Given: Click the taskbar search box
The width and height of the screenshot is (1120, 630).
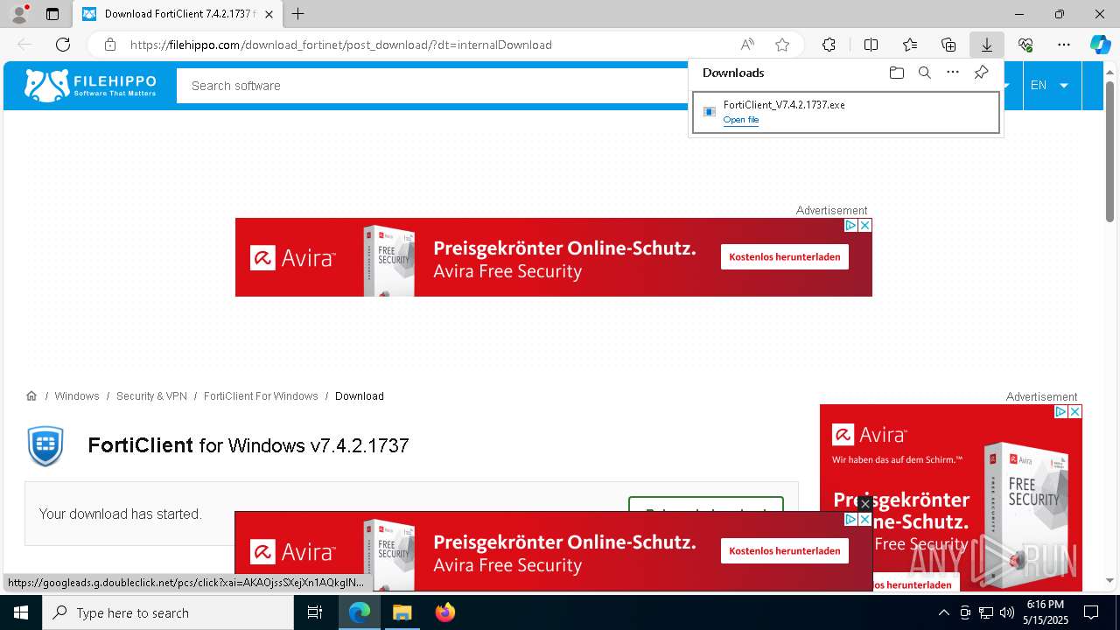Looking at the screenshot, I should 168,612.
